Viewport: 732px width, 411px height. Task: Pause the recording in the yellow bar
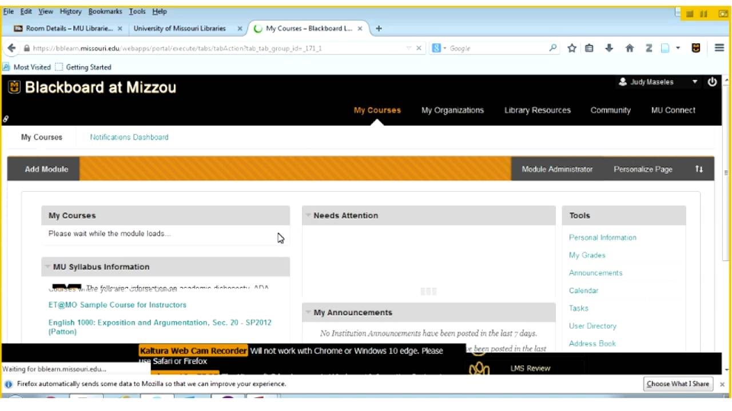point(703,14)
